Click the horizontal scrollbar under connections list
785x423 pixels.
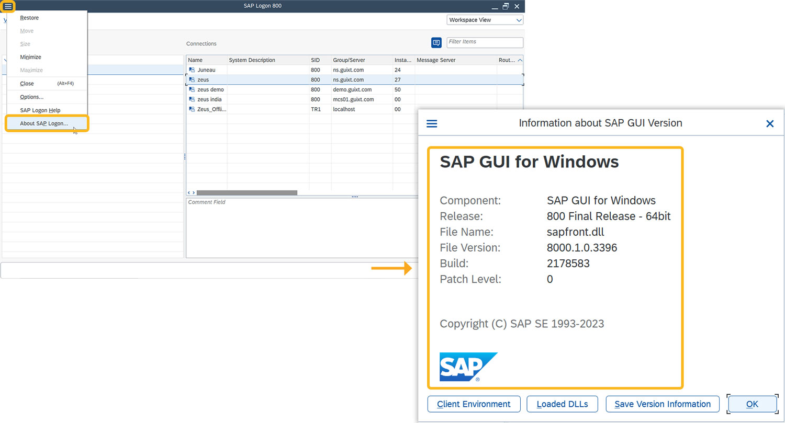click(x=247, y=193)
